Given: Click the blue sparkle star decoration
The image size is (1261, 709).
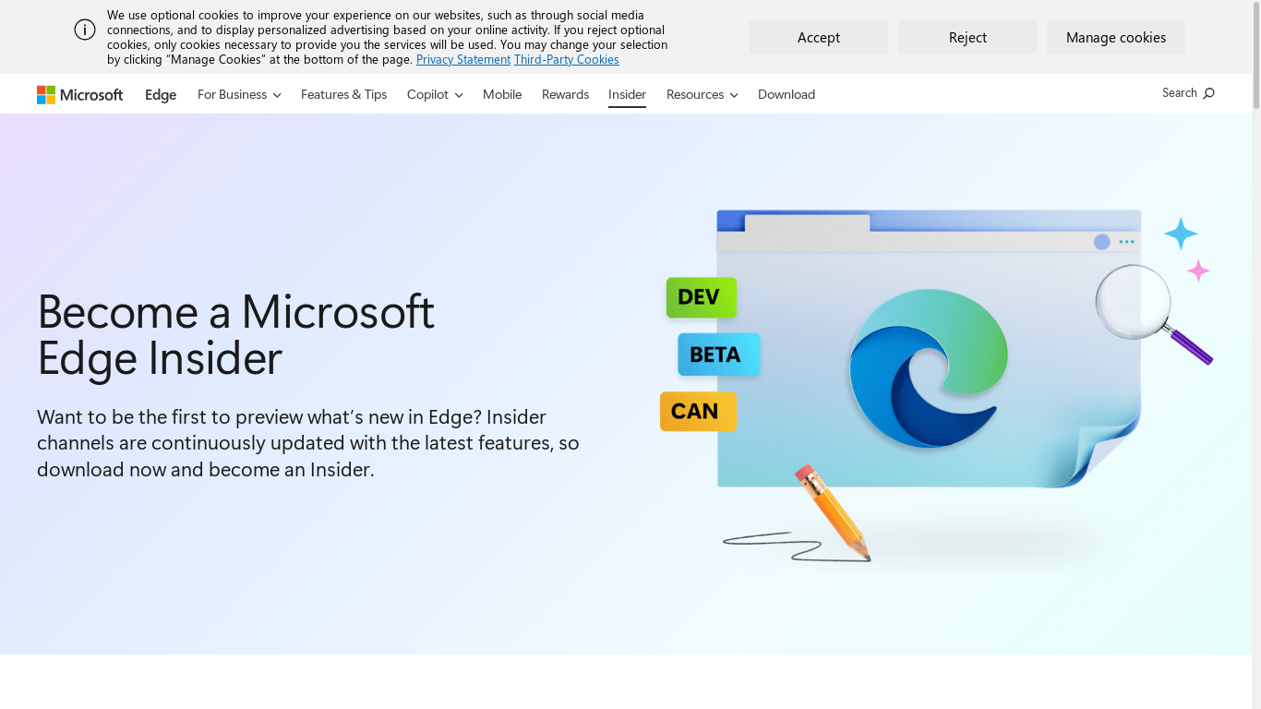Looking at the screenshot, I should coord(1180,234).
